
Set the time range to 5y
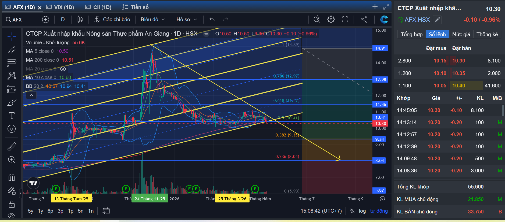[31, 211]
